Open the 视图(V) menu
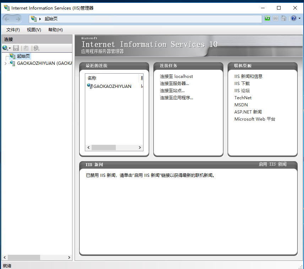Viewport: 304px width, 269px height. [x=34, y=30]
